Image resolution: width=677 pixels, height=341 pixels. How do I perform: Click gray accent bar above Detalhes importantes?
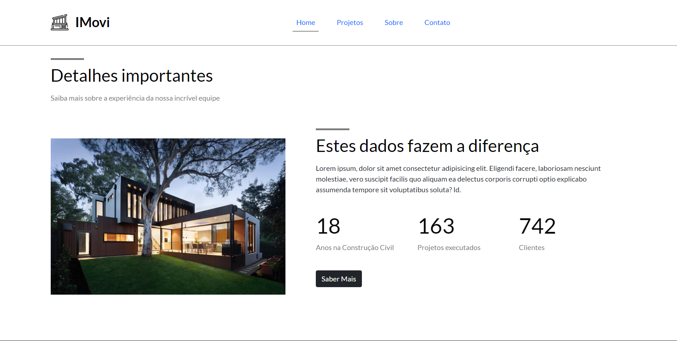[67, 59]
